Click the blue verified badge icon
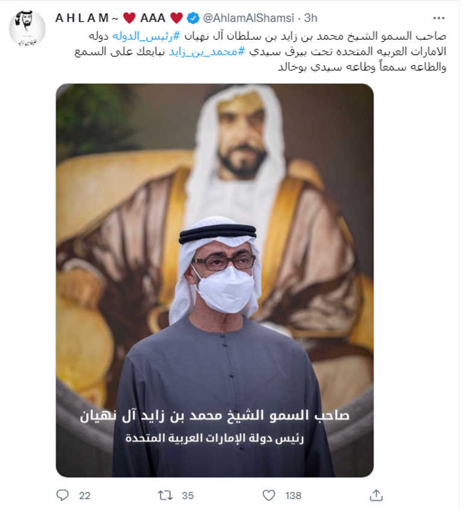 tap(193, 18)
